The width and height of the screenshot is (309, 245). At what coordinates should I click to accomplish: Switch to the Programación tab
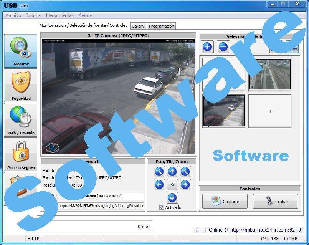[161, 26]
